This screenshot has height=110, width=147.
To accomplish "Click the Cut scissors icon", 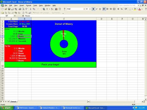I will [x=31, y=9].
